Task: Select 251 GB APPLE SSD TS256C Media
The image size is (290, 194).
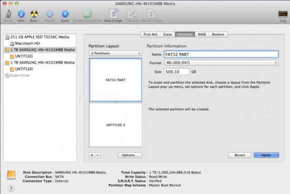Action: 40,37
